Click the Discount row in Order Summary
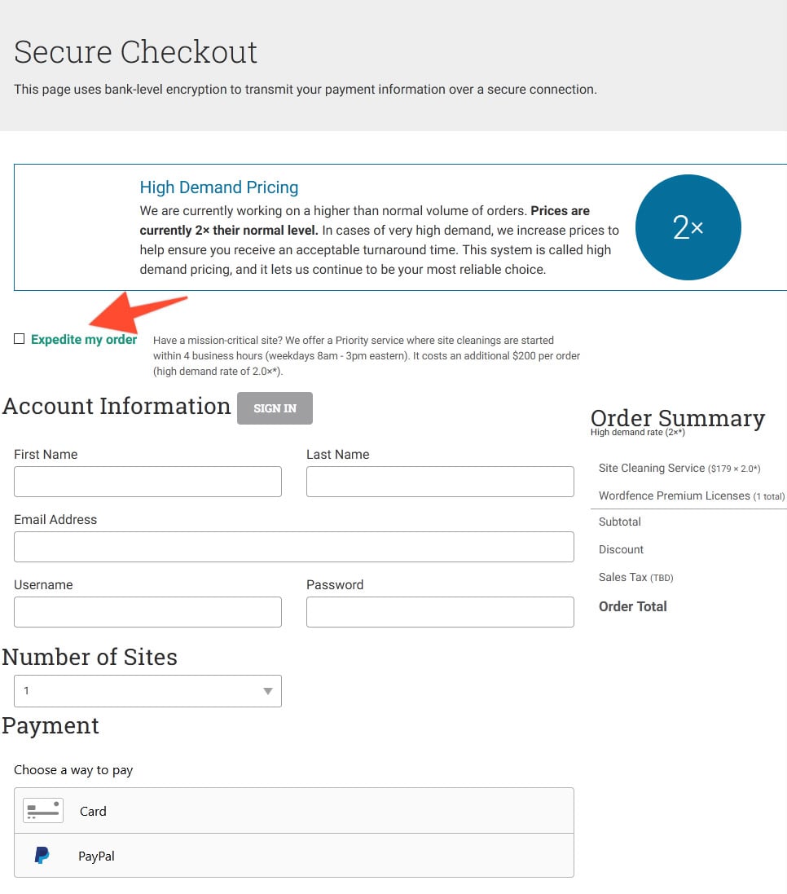The width and height of the screenshot is (787, 894). tap(621, 549)
